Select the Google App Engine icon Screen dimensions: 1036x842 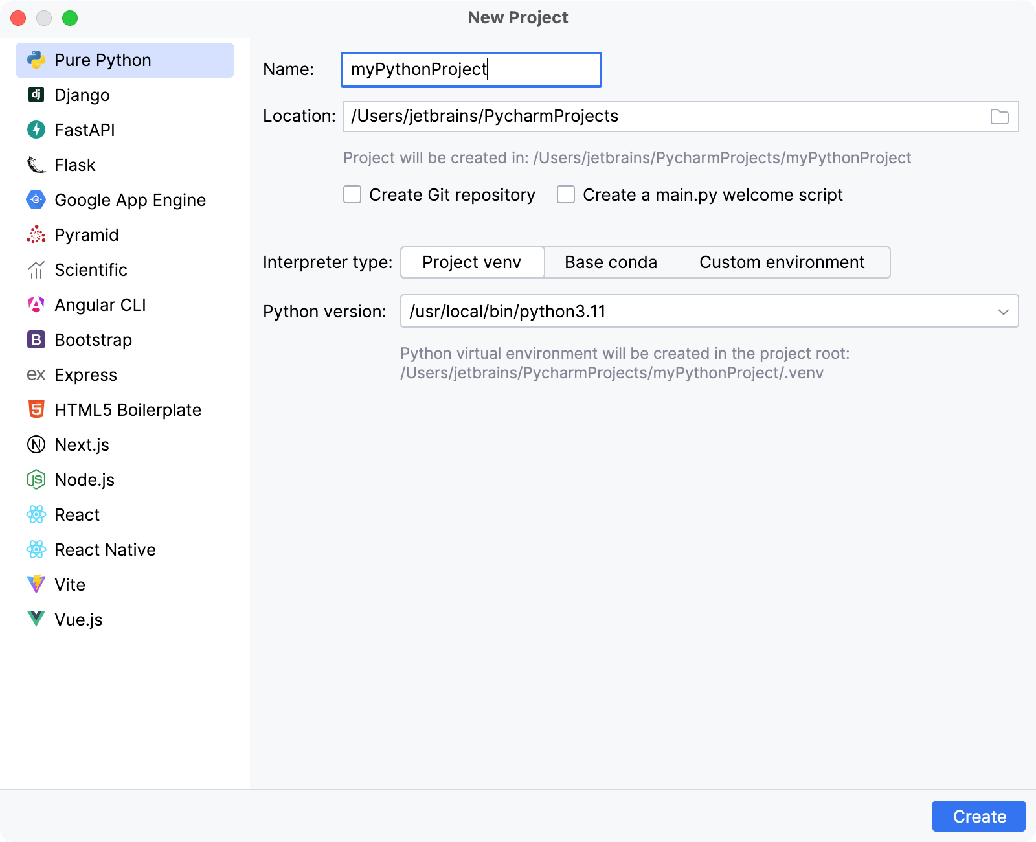pyautogui.click(x=37, y=199)
